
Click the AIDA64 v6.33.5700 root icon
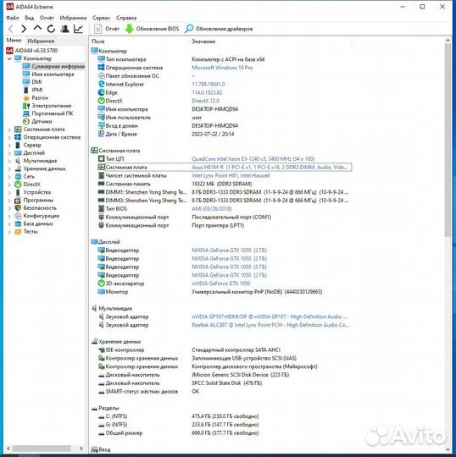point(9,51)
